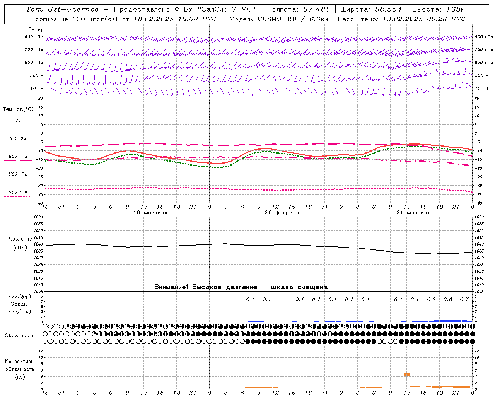
Task: Click the (гПа) unit label under Давление
Action: (x=20, y=247)
